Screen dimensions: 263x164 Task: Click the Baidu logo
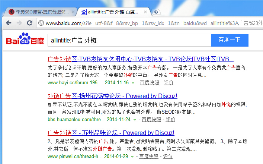pyautogui.click(x=25, y=39)
